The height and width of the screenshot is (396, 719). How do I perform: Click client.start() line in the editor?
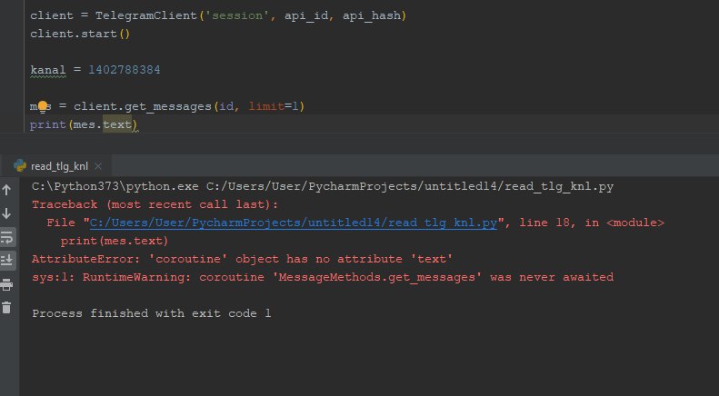pyautogui.click(x=80, y=34)
